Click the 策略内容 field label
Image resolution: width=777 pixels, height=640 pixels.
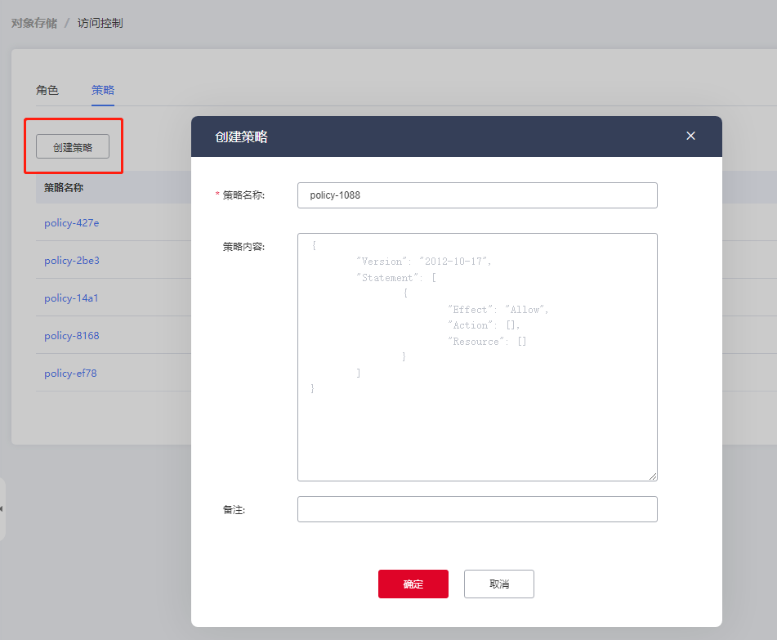point(243,246)
